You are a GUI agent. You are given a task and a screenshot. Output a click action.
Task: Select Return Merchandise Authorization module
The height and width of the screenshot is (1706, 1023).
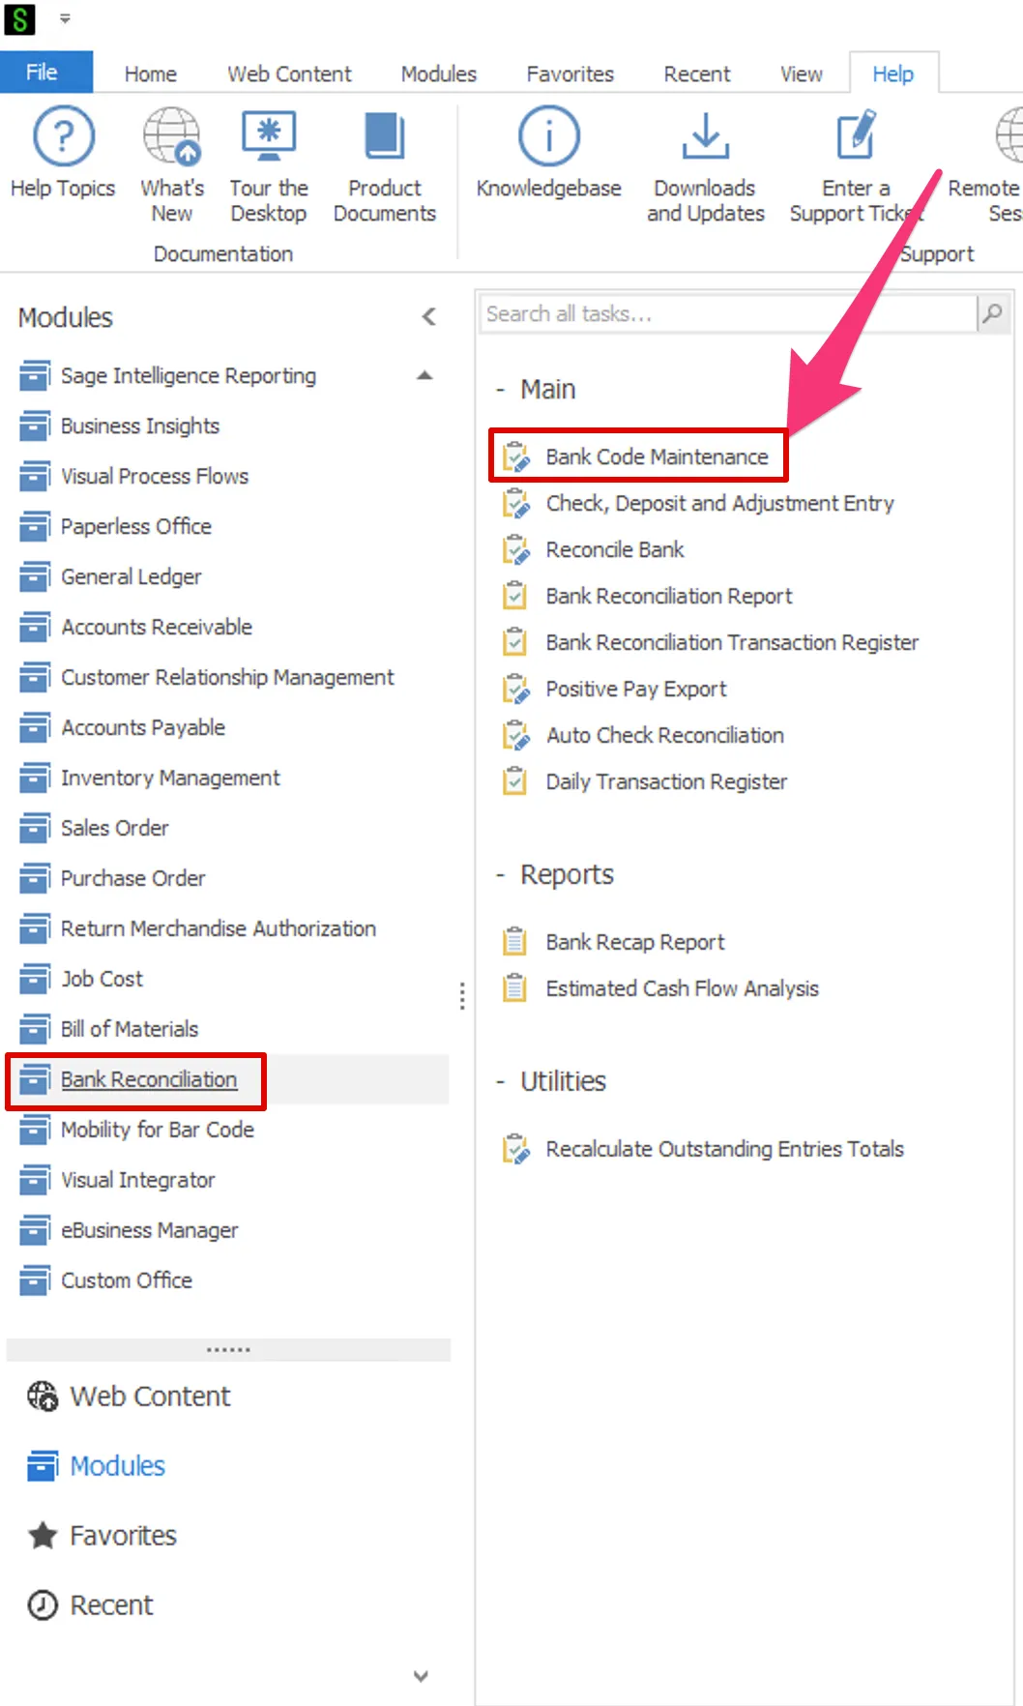pos(219,928)
